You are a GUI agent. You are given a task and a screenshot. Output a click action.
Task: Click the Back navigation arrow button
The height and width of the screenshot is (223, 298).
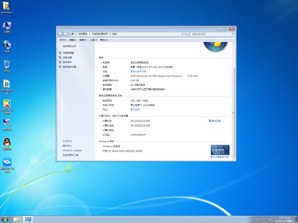(60, 34)
